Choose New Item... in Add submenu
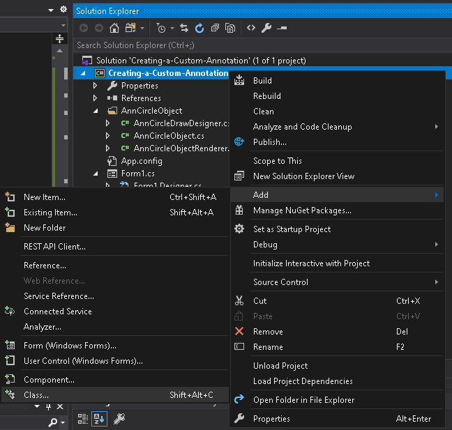The image size is (452, 430). (x=114, y=197)
